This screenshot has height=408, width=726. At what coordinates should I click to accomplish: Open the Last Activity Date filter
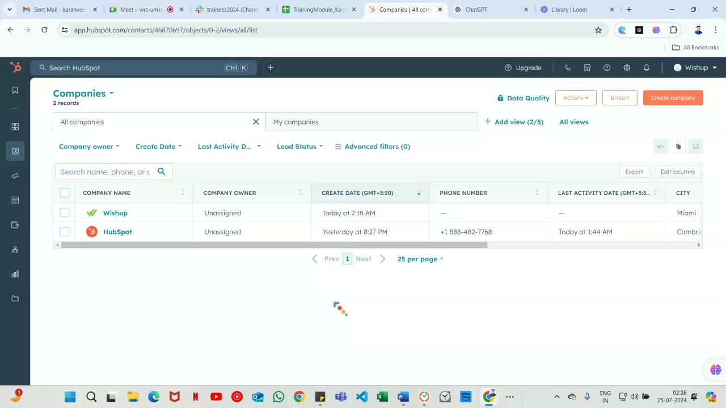click(229, 147)
